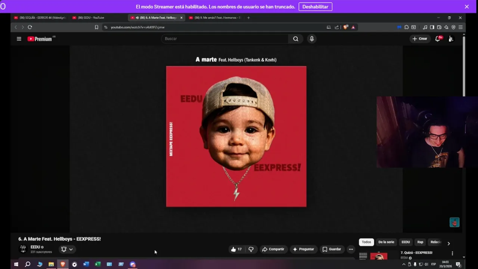Open the browser extensions puzzle icon
The height and width of the screenshot is (269, 478).
point(407,27)
